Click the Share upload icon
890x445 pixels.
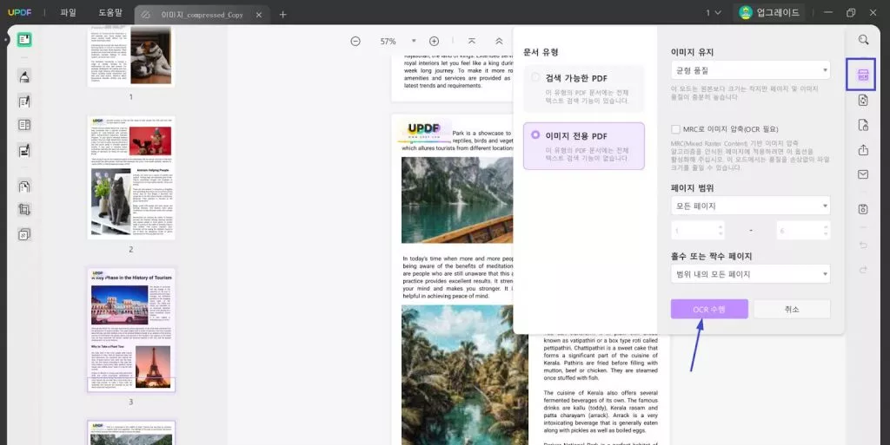pos(863,149)
